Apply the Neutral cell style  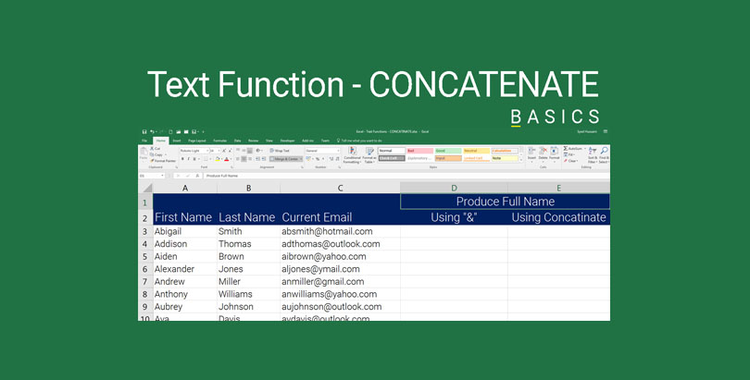[477, 151]
